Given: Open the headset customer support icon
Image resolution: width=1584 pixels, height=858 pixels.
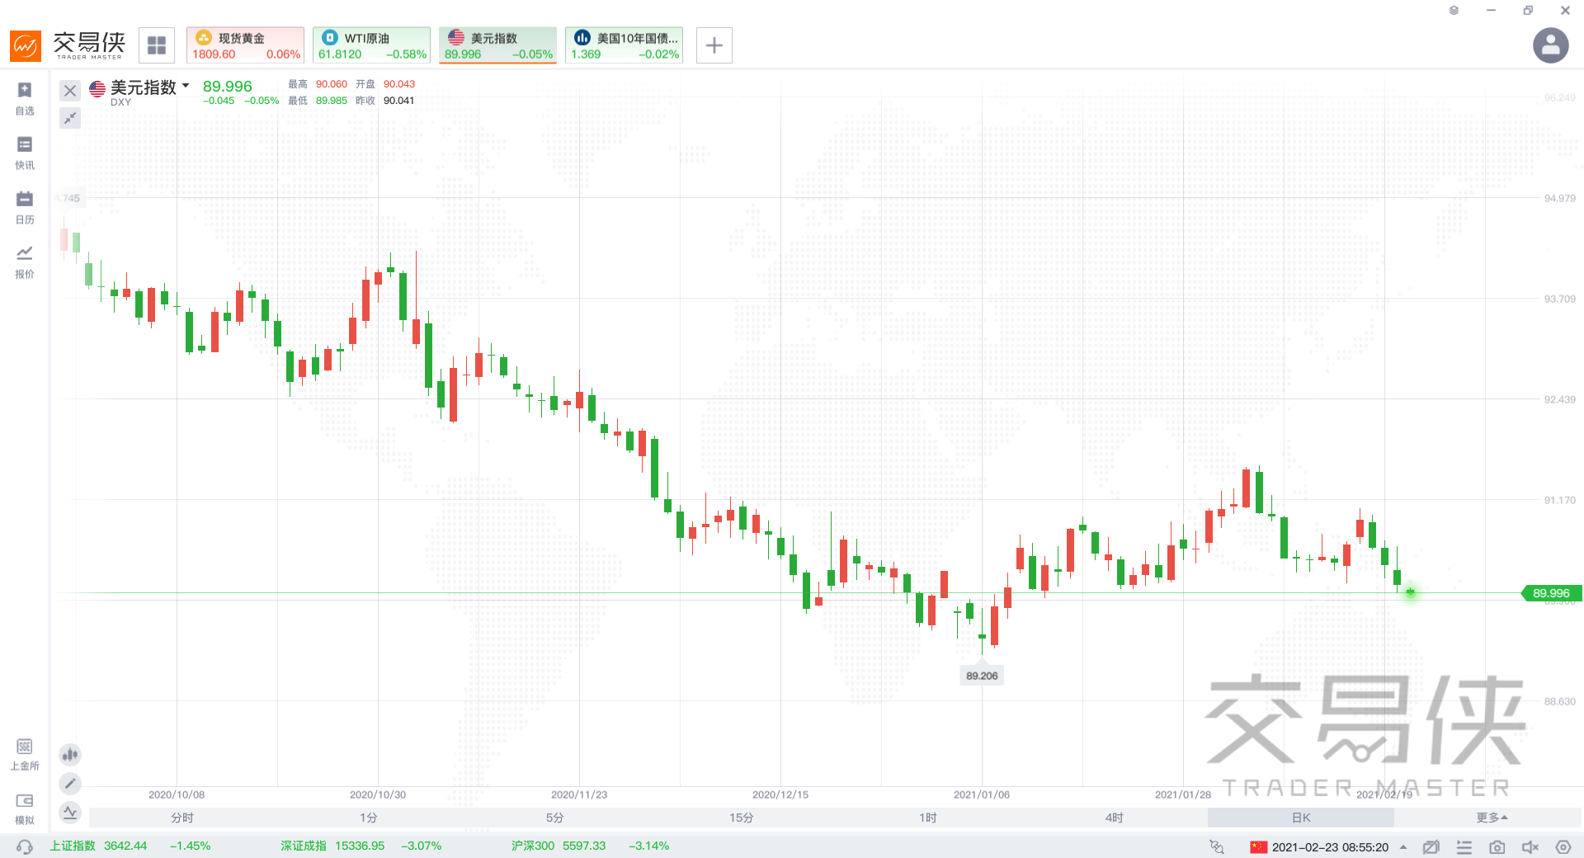Looking at the screenshot, I should click(25, 846).
